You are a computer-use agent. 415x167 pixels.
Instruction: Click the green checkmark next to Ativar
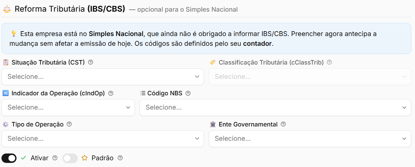pos(24,158)
